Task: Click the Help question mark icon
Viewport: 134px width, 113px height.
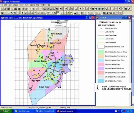Action: point(61,9)
